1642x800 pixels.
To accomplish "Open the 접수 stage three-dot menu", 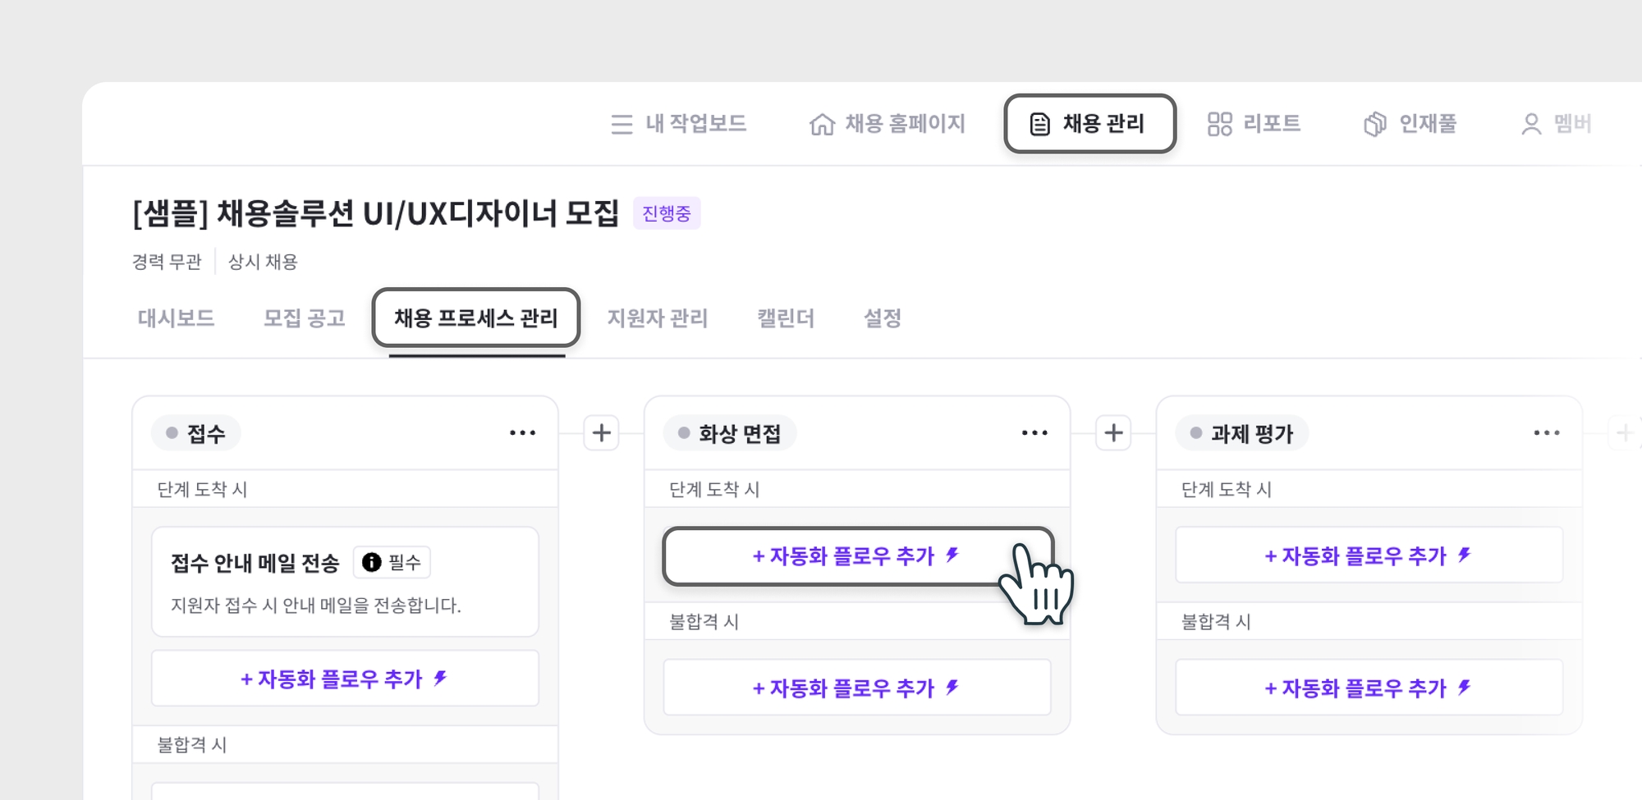I will (522, 432).
